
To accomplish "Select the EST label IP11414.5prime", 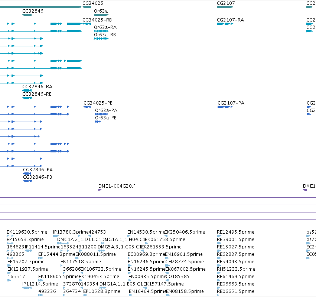I will pos(43,247).
